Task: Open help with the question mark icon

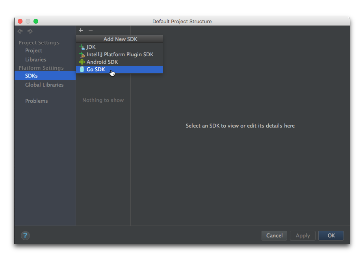Action: (25, 235)
